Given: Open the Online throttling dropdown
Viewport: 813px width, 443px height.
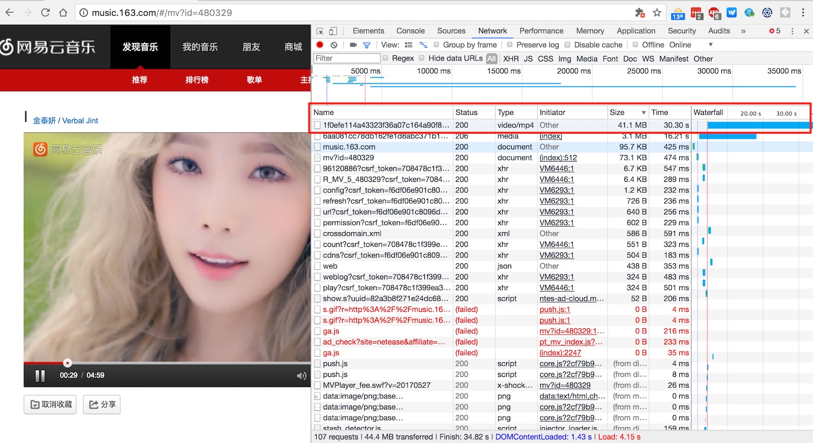Looking at the screenshot, I should 710,45.
